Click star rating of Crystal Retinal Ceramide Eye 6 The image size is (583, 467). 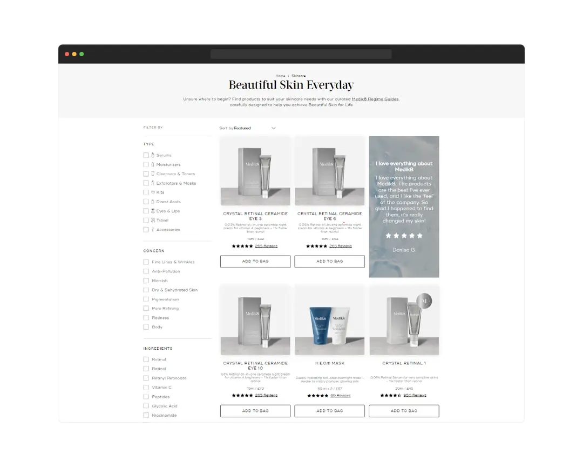coord(316,246)
